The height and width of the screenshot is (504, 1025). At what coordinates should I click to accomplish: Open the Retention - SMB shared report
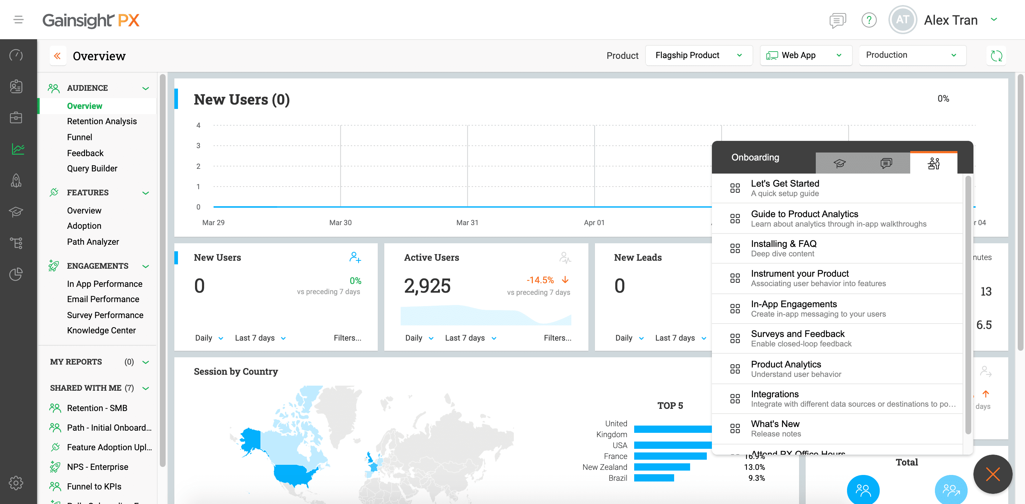[x=97, y=408]
